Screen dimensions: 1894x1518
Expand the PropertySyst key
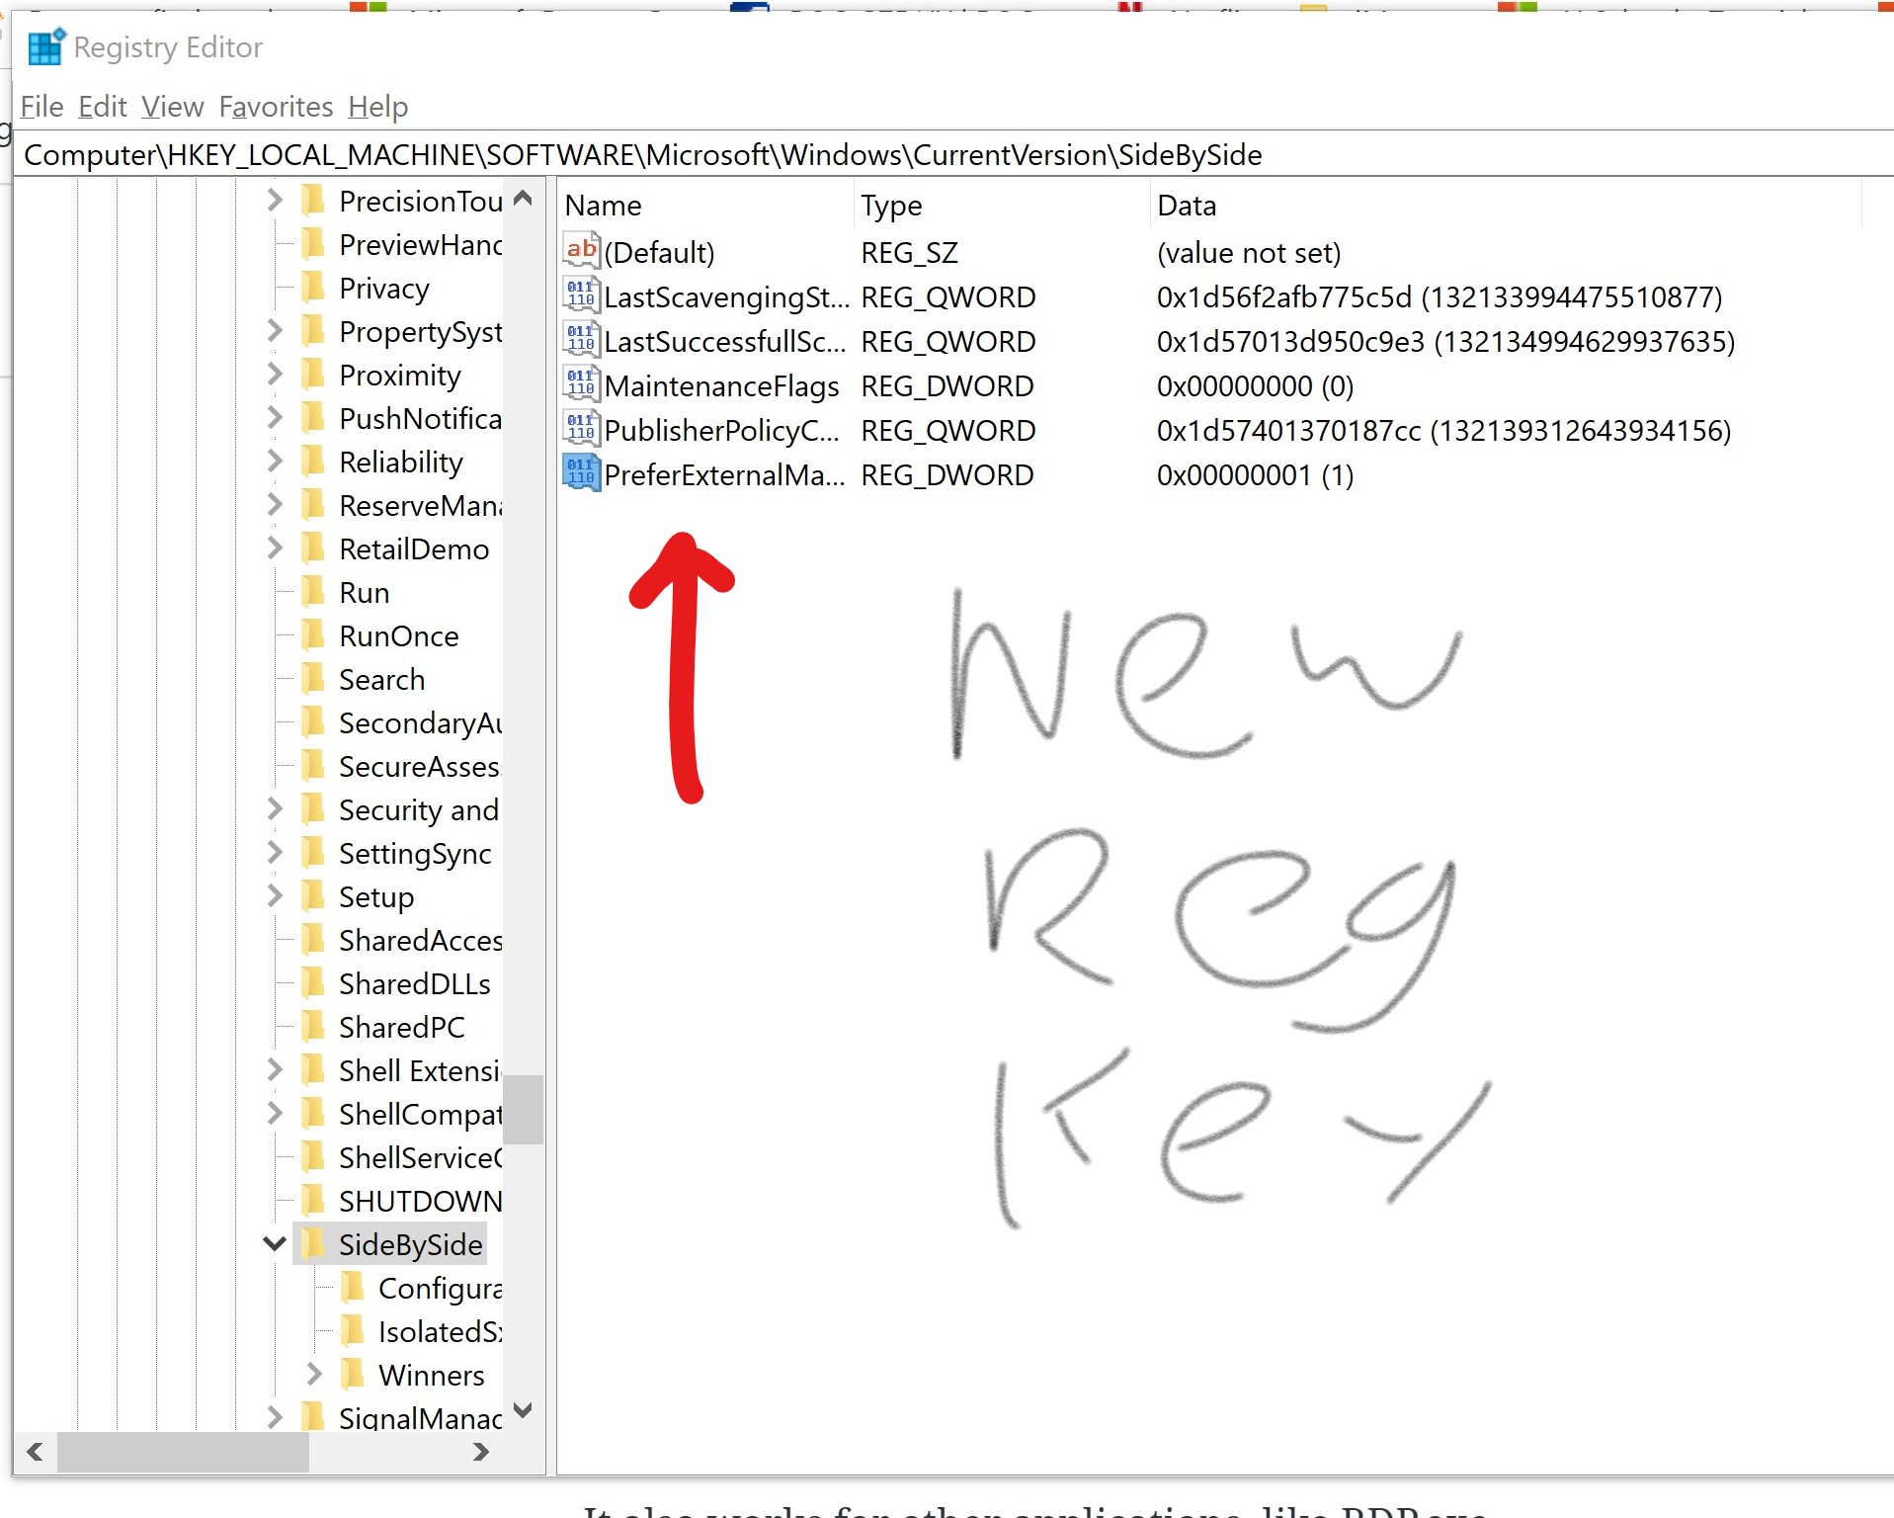[x=275, y=331]
